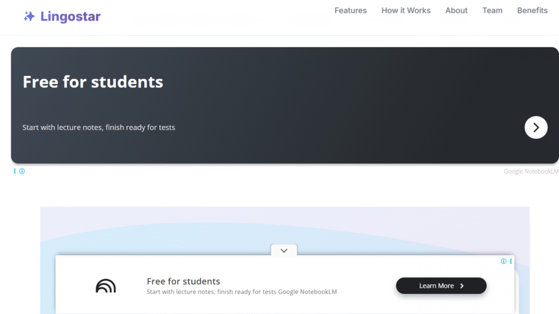Open the three-dot menu on the bottom ad
The image size is (559, 314).
(511, 261)
